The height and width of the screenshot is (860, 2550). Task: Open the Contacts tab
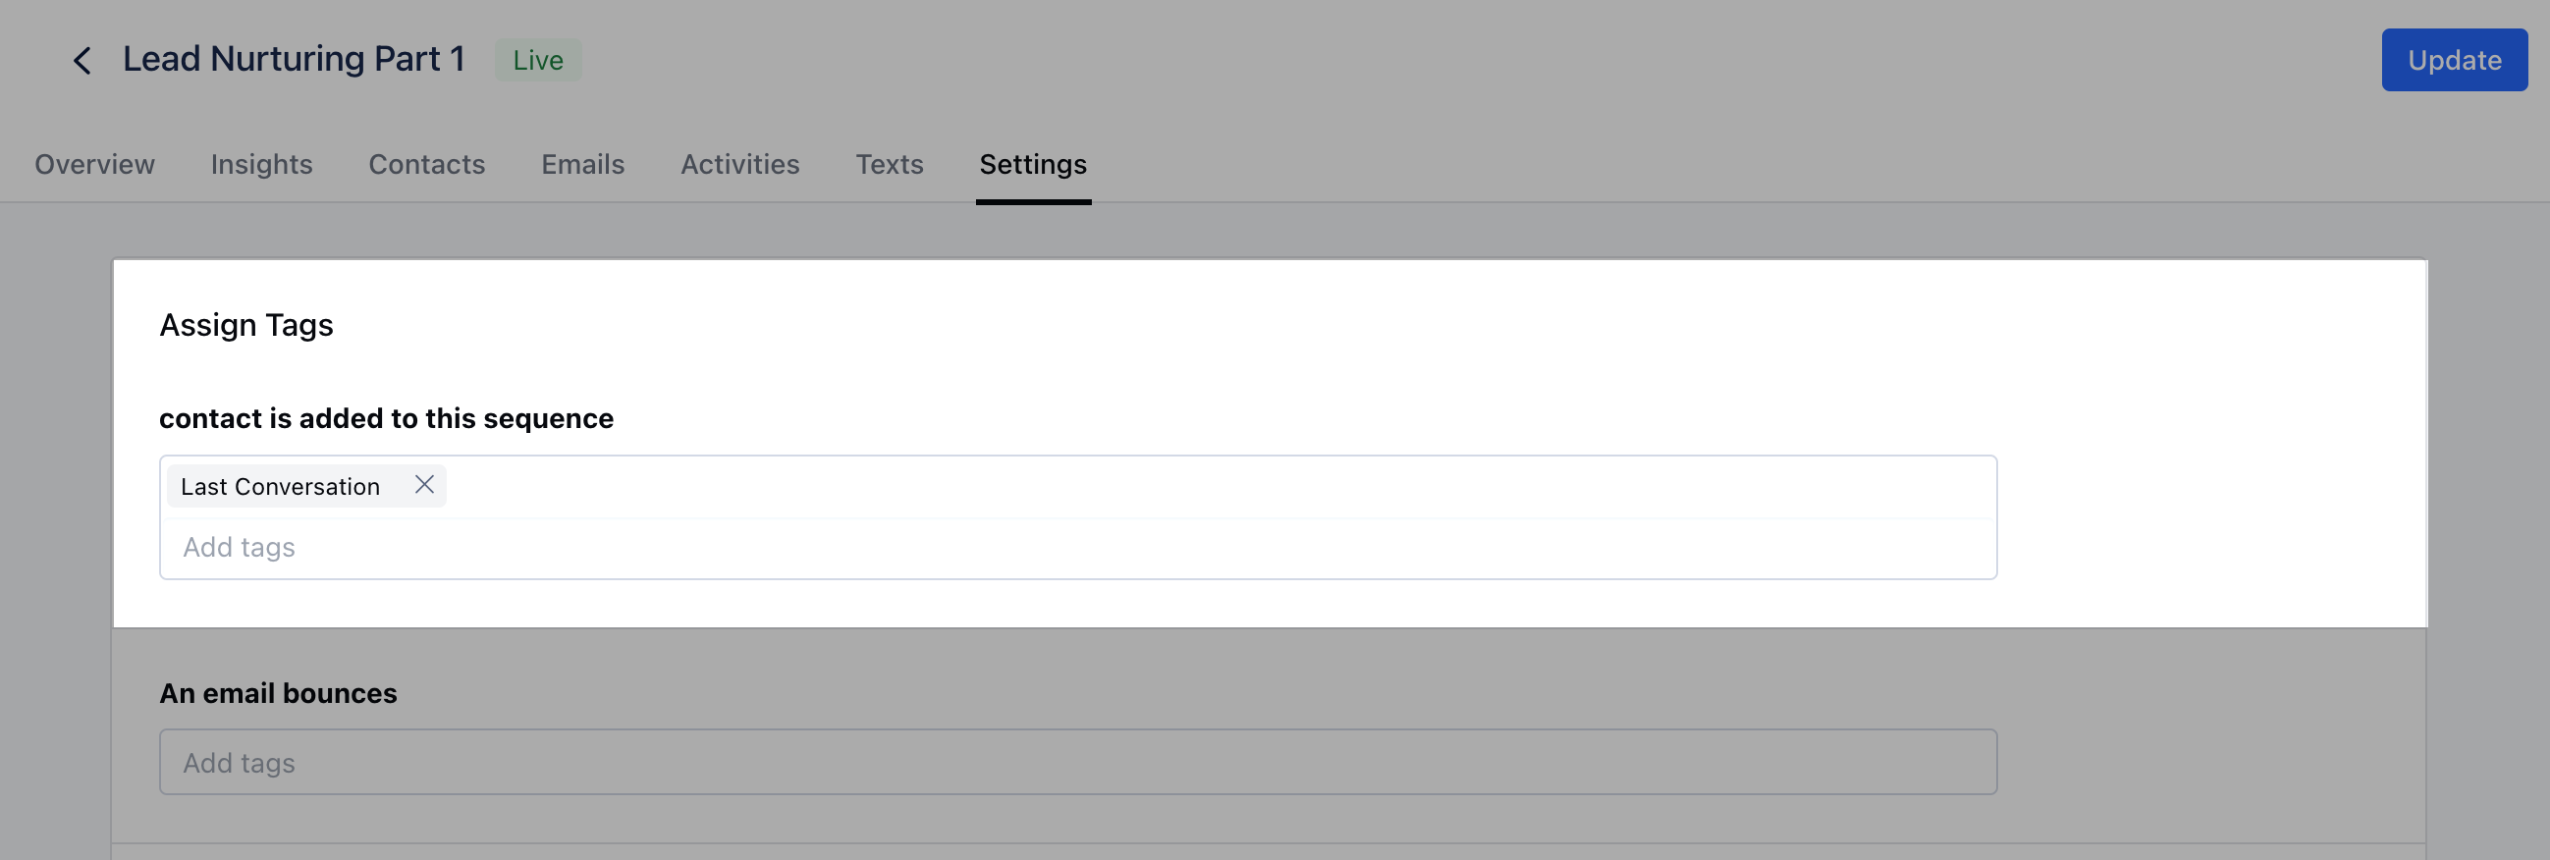pyautogui.click(x=427, y=164)
